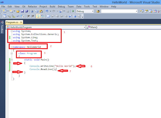Click the Paste clipboard icon
This screenshot has width=161, height=118.
click(41, 11)
